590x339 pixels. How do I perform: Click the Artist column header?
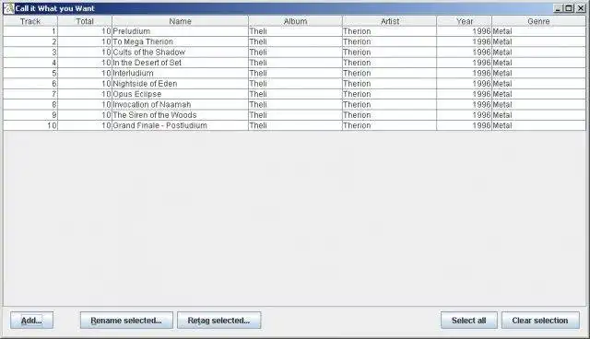tap(389, 21)
